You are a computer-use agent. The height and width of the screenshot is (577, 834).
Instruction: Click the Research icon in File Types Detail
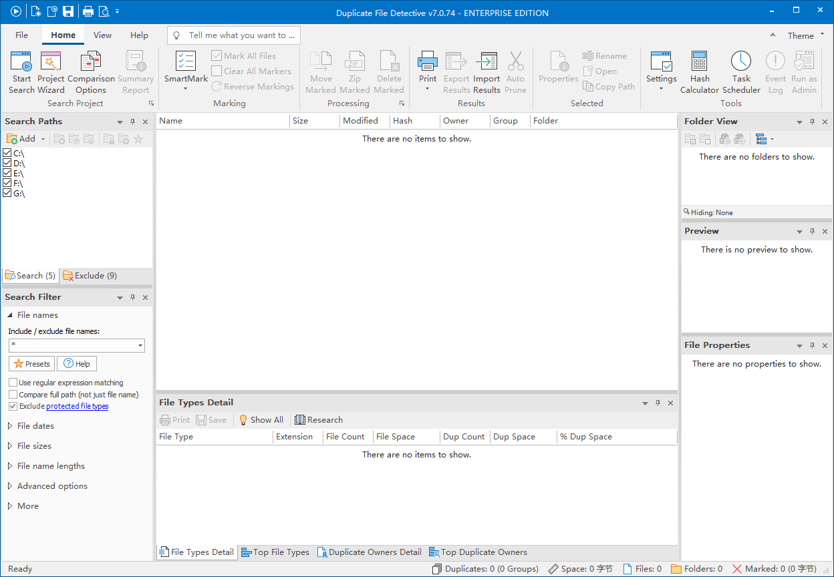point(319,419)
